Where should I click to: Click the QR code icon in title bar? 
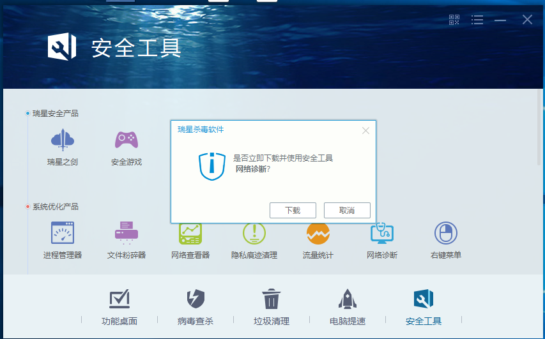(454, 20)
